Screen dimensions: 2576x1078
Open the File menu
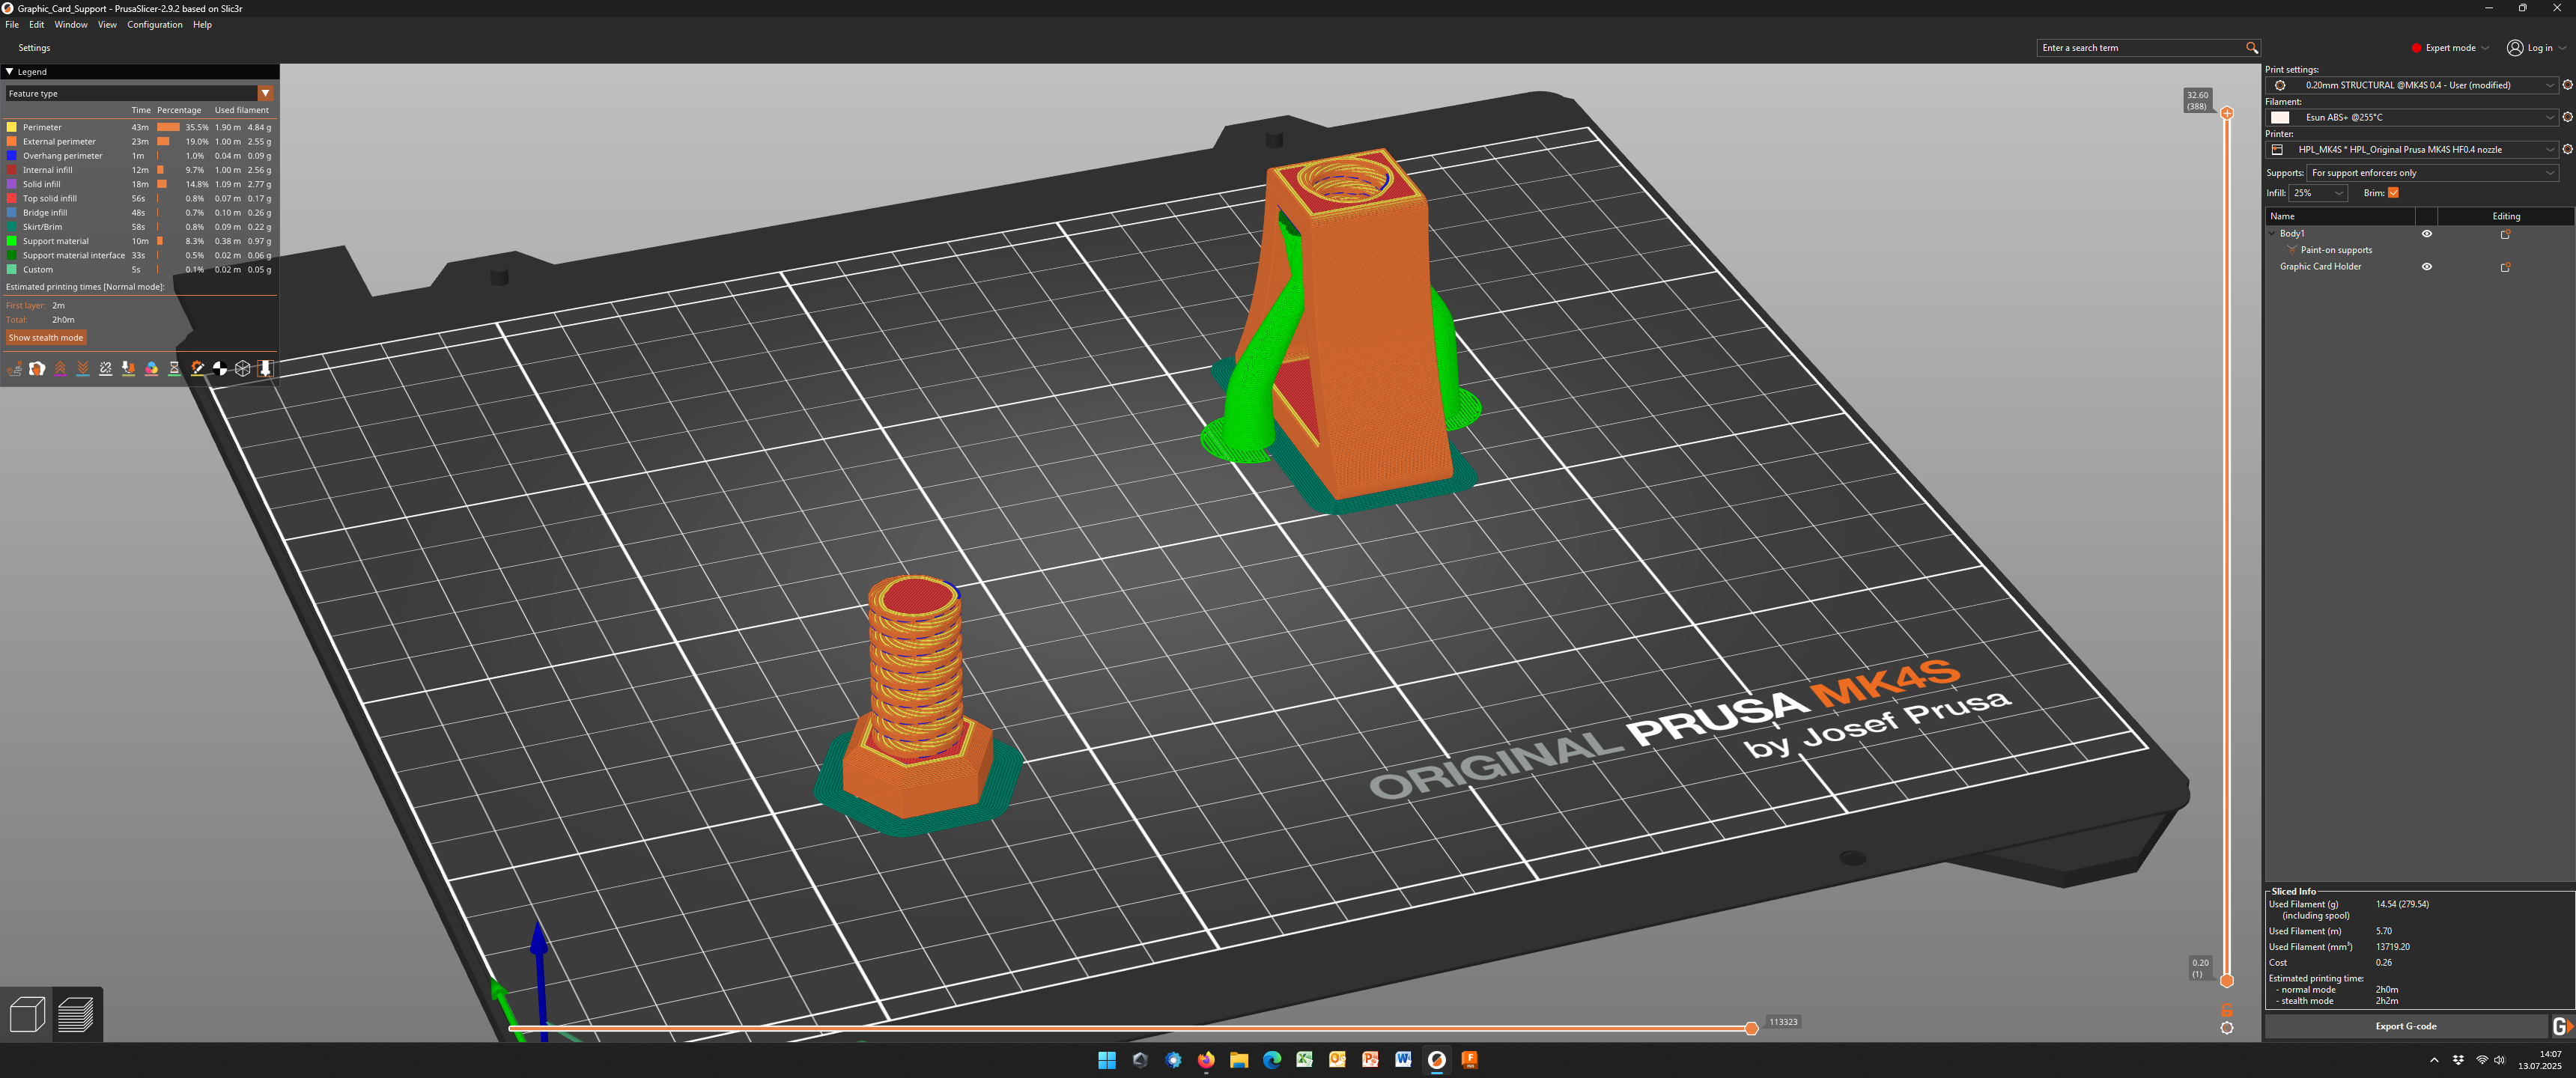(12, 25)
